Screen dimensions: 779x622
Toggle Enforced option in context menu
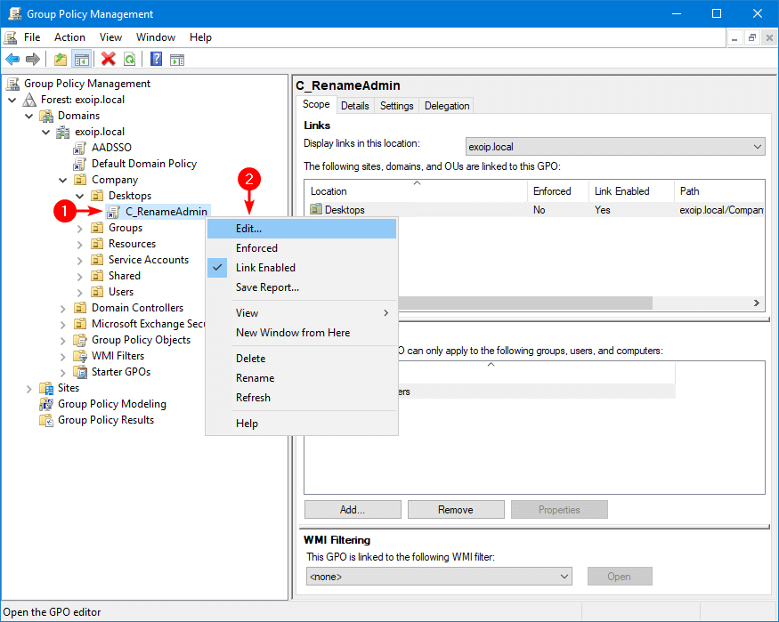(x=256, y=248)
